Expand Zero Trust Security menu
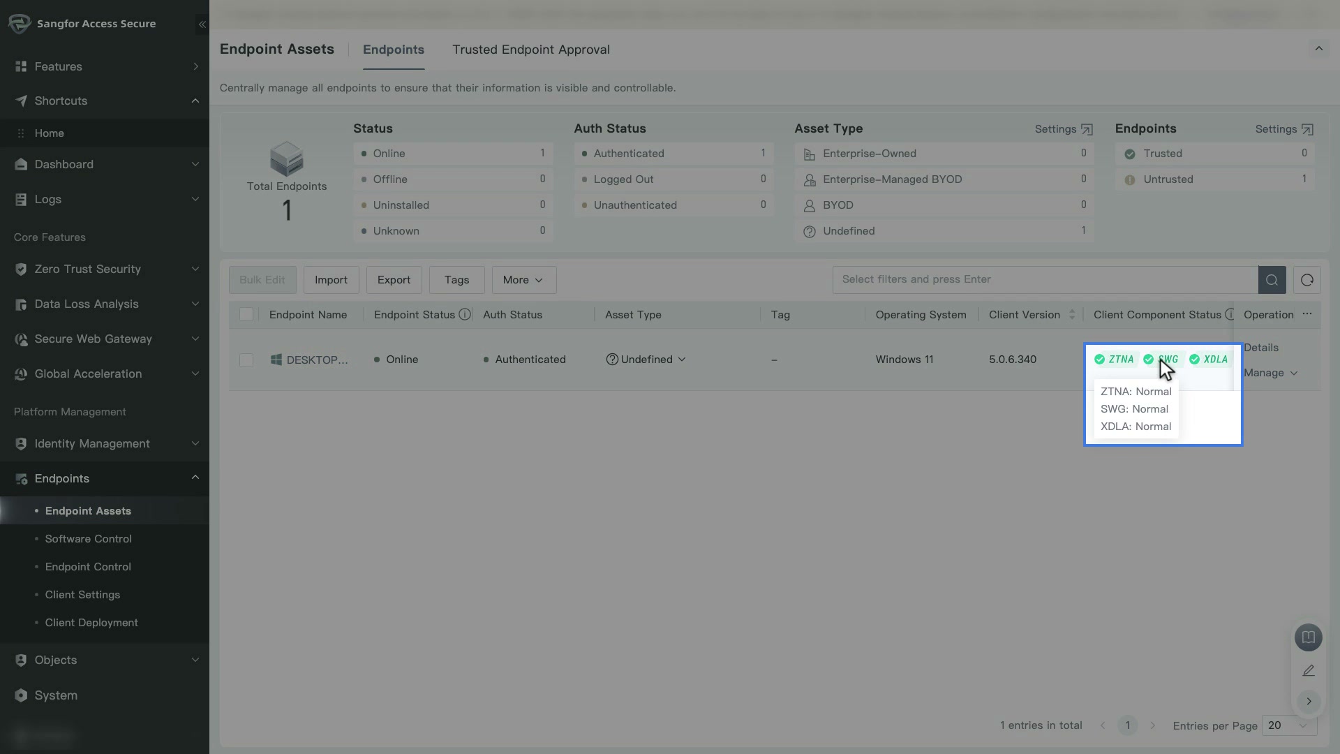1340x754 pixels. pos(105,269)
